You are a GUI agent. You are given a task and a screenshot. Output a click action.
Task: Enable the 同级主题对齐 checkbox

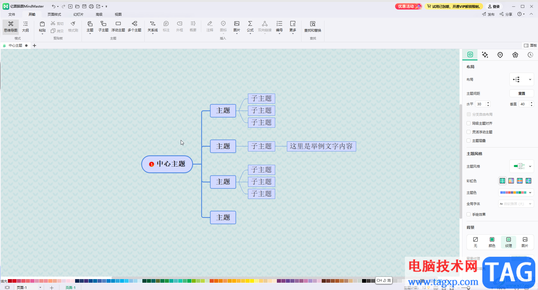469,123
